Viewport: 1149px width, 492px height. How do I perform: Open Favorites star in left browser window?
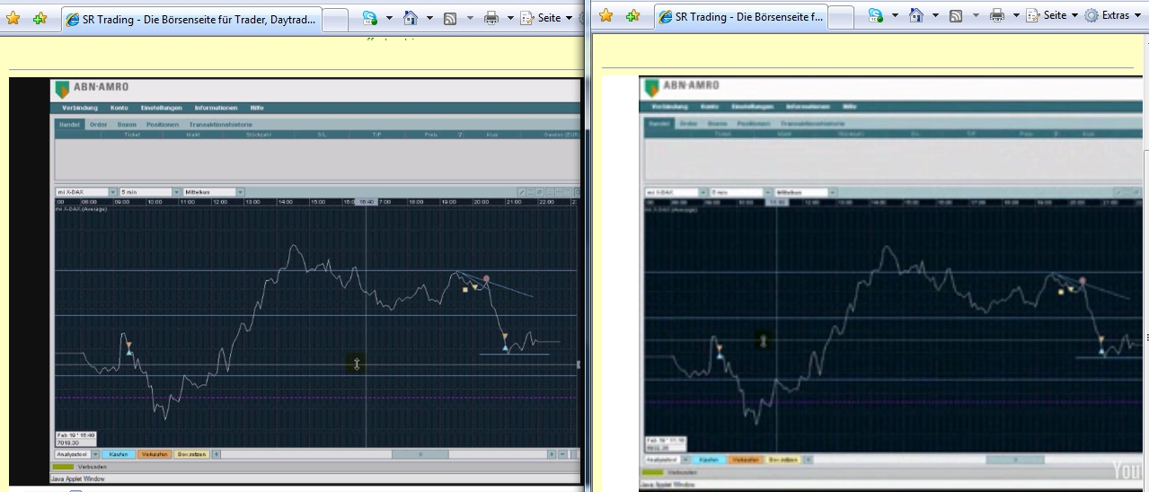click(x=13, y=17)
